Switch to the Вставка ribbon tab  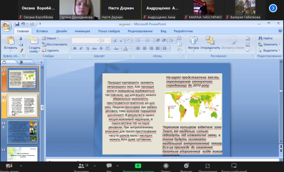pyautogui.click(x=42, y=31)
